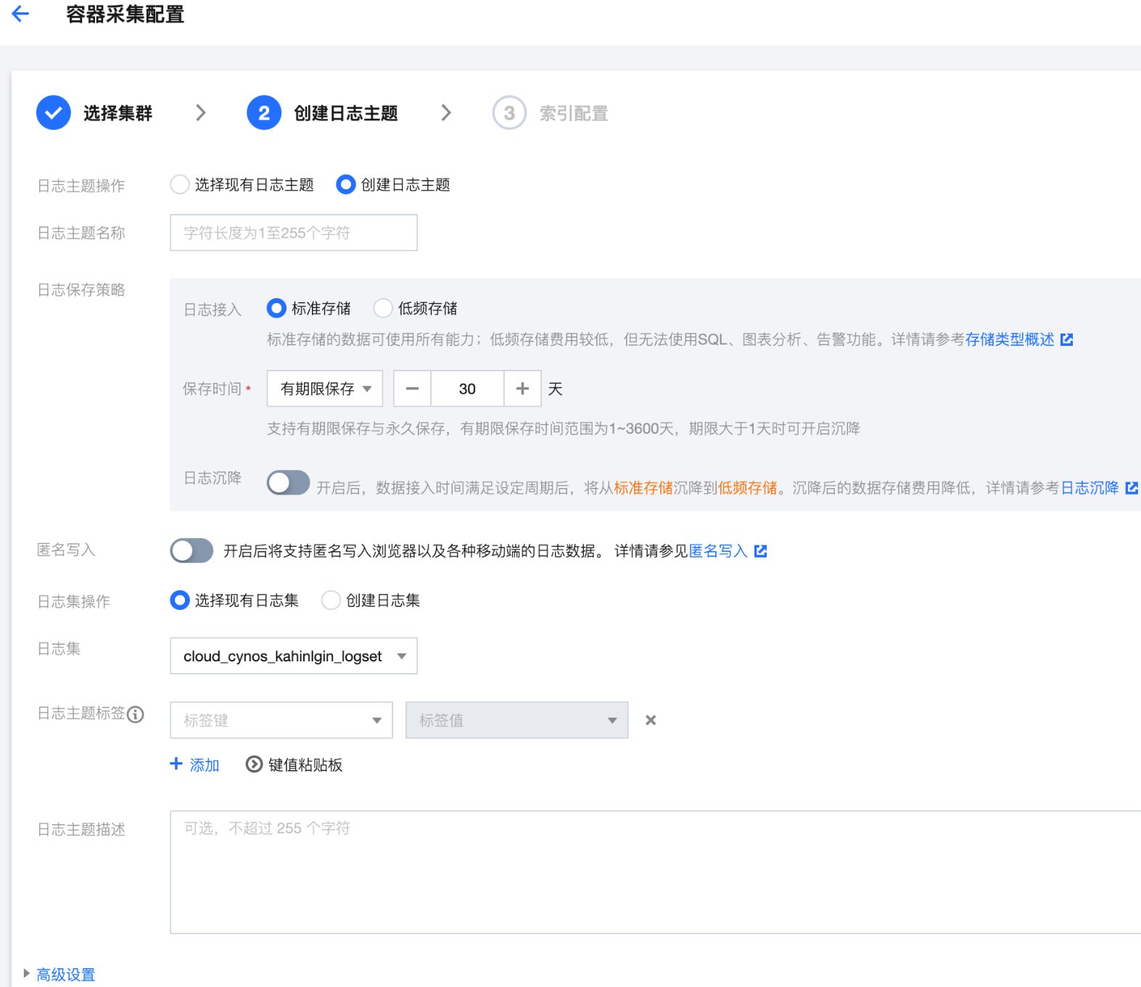The width and height of the screenshot is (1141, 987).
Task: Click info icon next to 日志主题标签
Action: click(x=136, y=714)
